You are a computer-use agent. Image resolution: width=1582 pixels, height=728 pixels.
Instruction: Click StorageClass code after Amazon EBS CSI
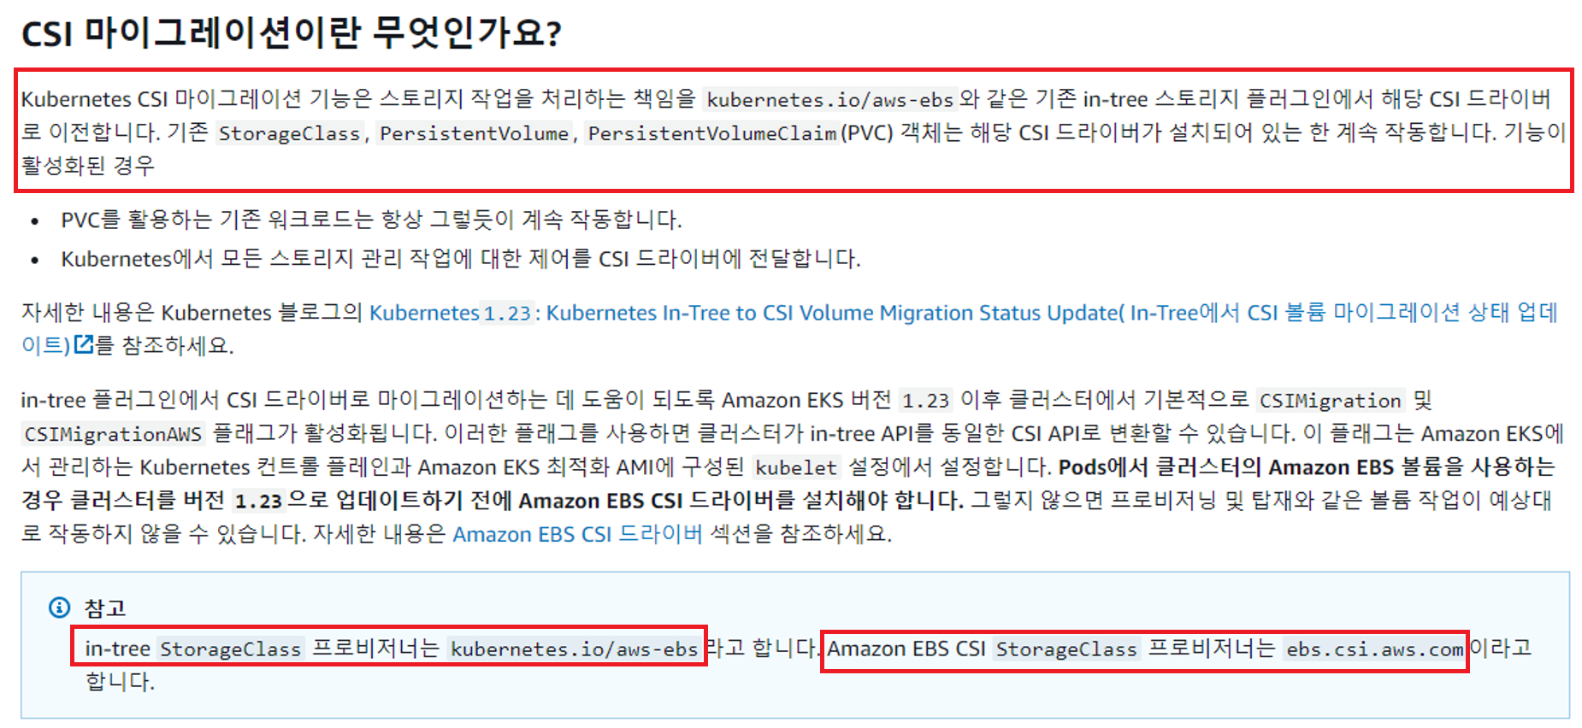click(x=1065, y=649)
